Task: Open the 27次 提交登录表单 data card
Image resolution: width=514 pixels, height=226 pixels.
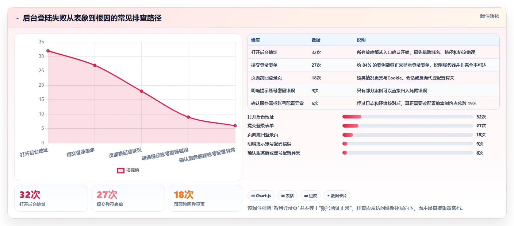Action: coord(128,198)
